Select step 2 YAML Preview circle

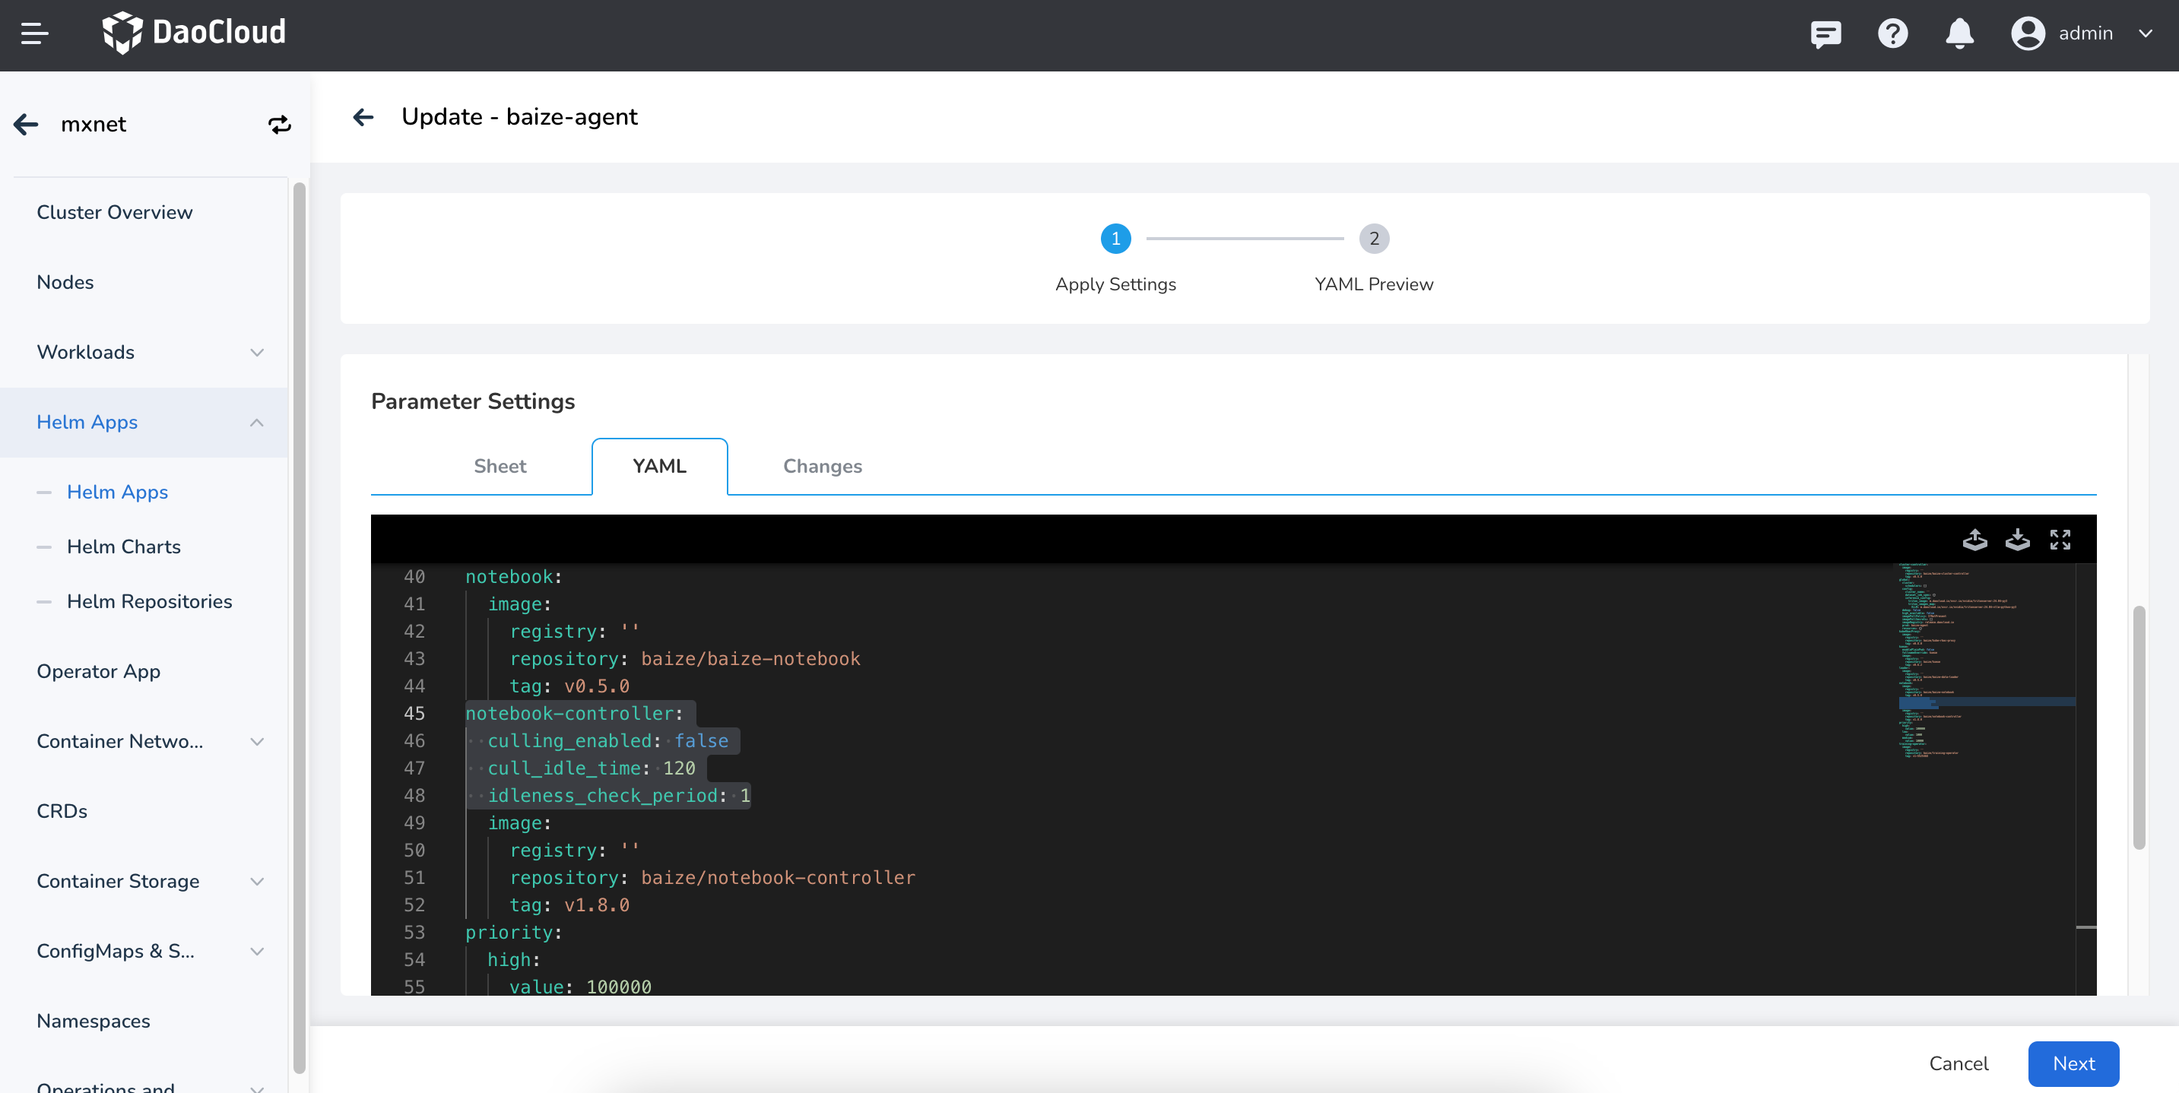pyautogui.click(x=1374, y=239)
